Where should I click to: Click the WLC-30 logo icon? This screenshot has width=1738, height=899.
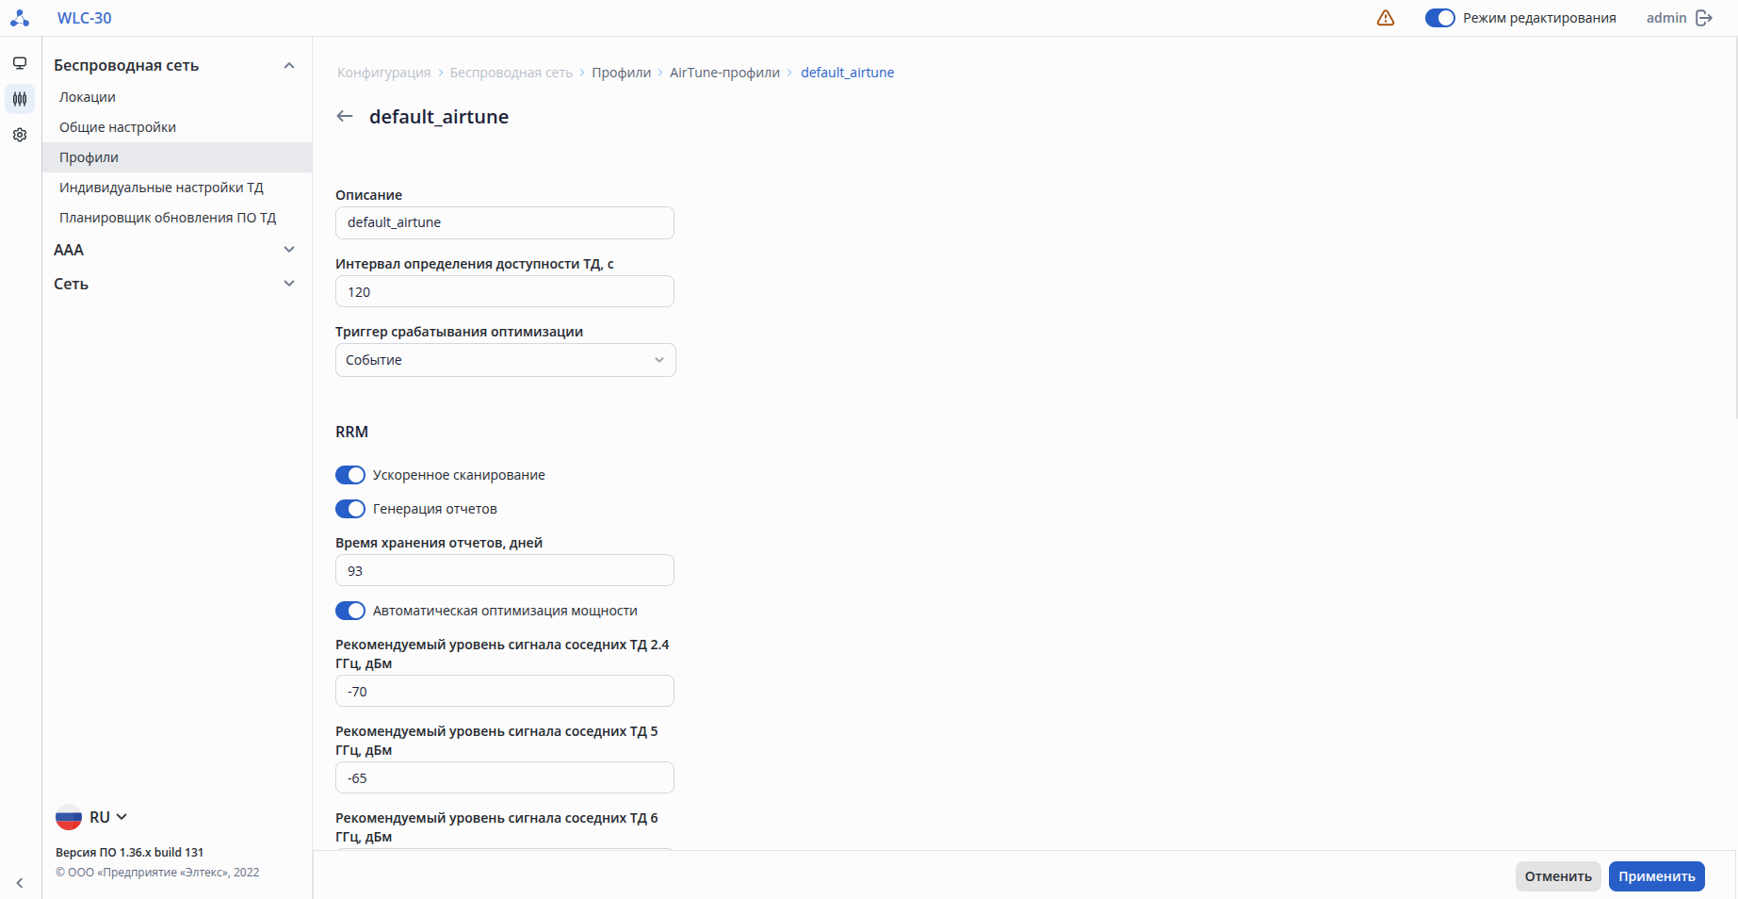point(20,18)
